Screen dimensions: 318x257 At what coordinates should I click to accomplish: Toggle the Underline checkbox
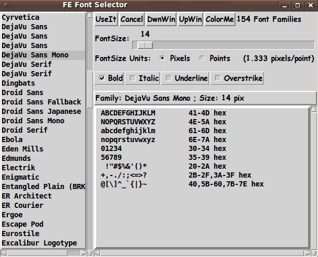pos(169,78)
